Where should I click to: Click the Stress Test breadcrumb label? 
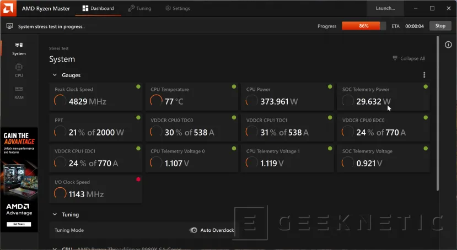(x=59, y=48)
